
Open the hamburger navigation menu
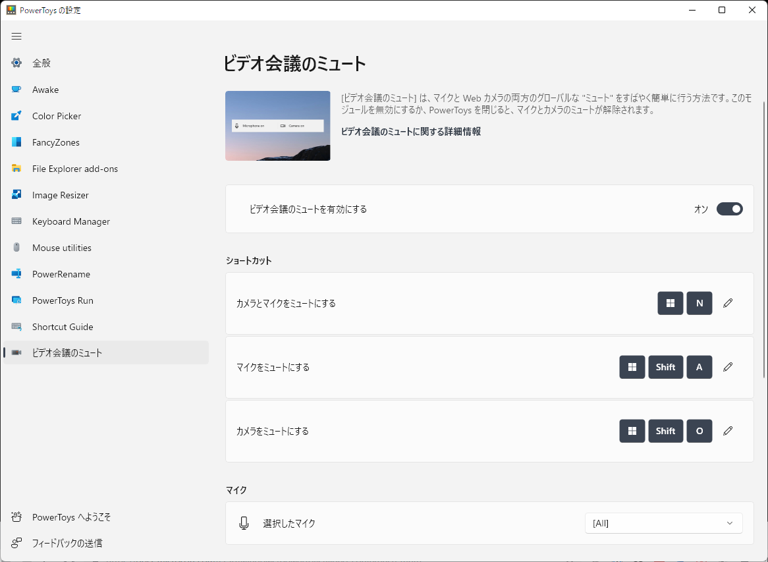click(16, 36)
